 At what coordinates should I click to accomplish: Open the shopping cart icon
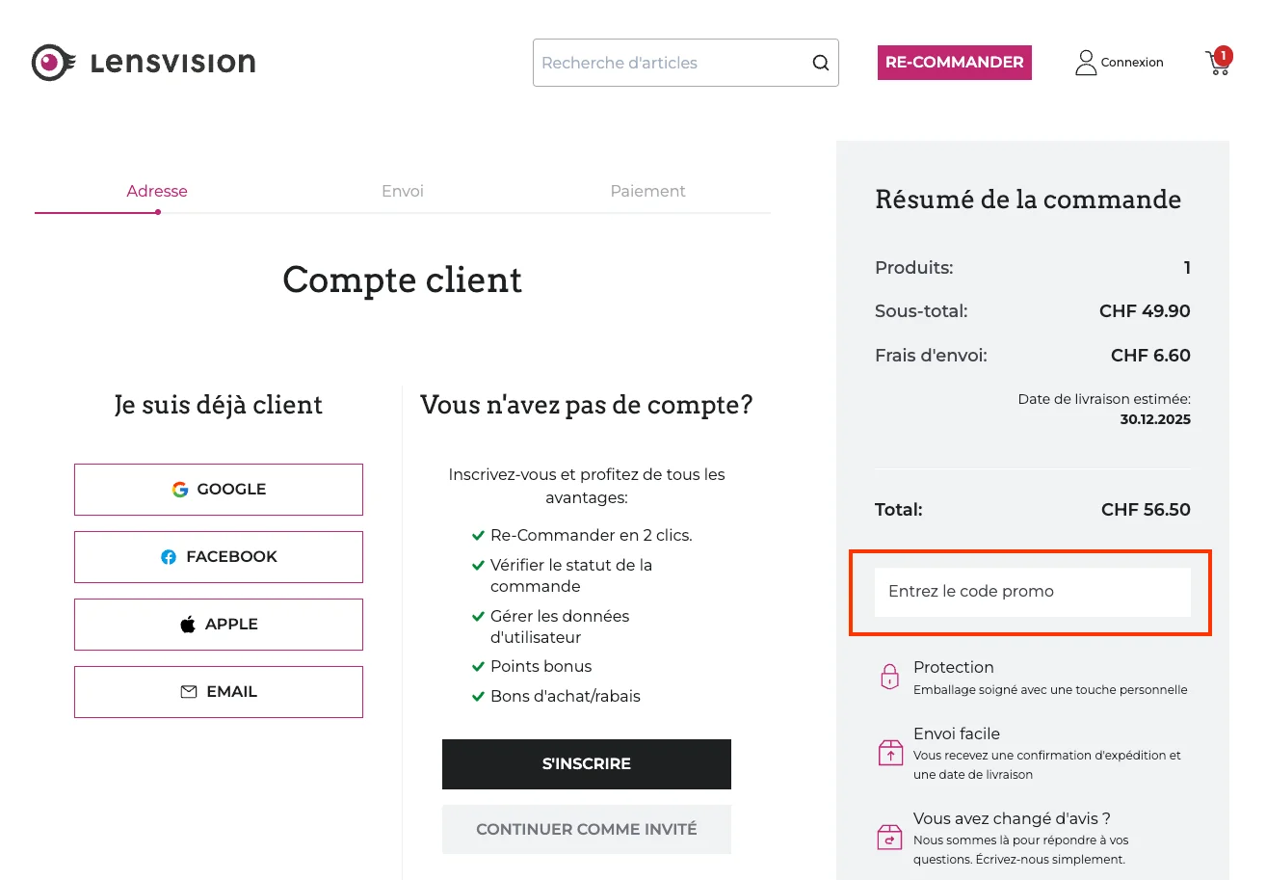click(1217, 65)
